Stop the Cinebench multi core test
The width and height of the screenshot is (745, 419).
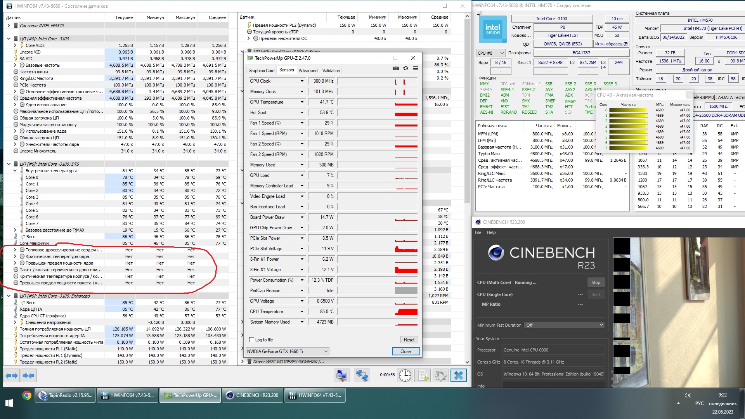point(596,282)
